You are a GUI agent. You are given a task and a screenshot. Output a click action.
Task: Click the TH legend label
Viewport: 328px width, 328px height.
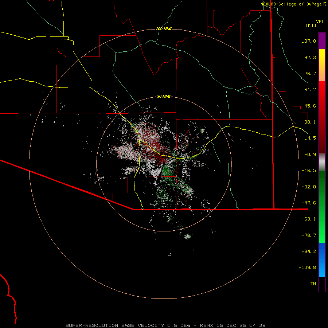pos(313,284)
